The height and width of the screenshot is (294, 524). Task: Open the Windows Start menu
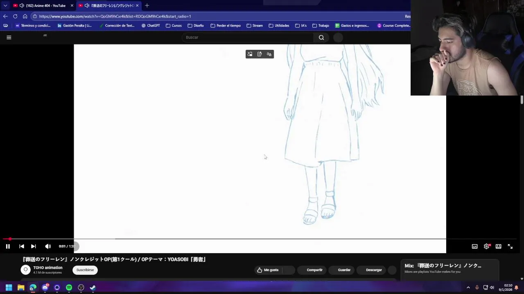tap(9, 287)
